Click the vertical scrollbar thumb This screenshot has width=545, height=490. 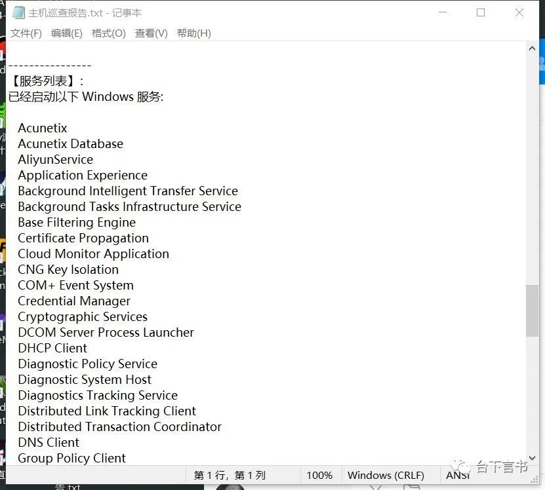532,311
